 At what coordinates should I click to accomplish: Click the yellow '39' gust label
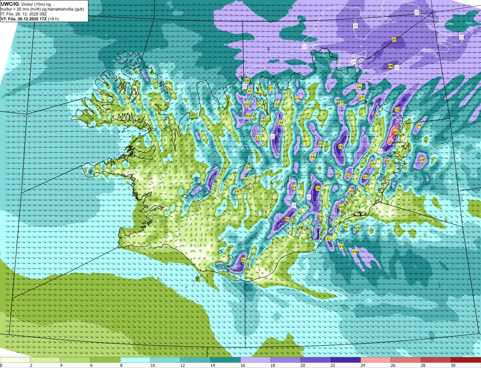pos(281,123)
